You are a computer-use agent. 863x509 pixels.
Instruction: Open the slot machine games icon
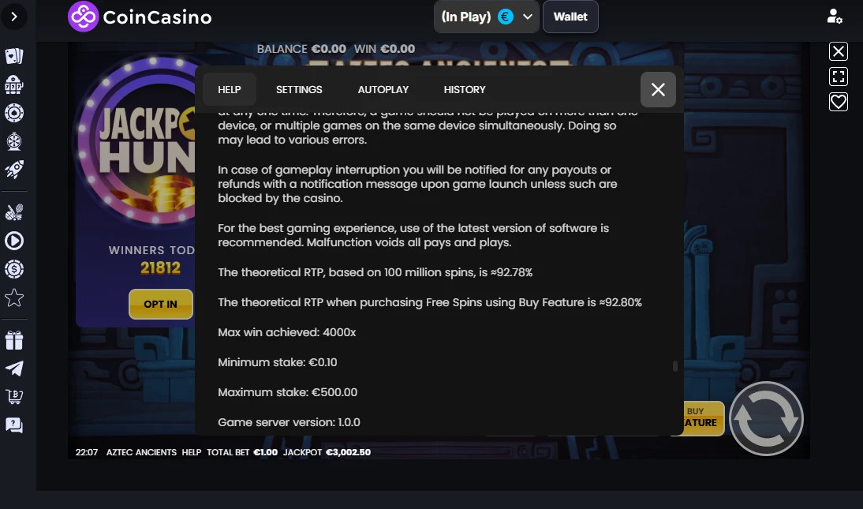(x=14, y=84)
